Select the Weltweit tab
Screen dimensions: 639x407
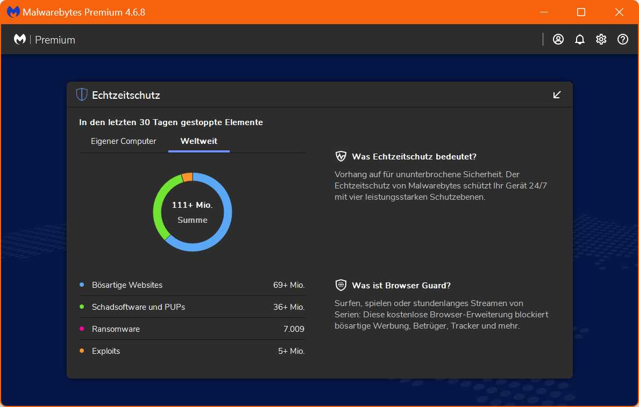[198, 141]
